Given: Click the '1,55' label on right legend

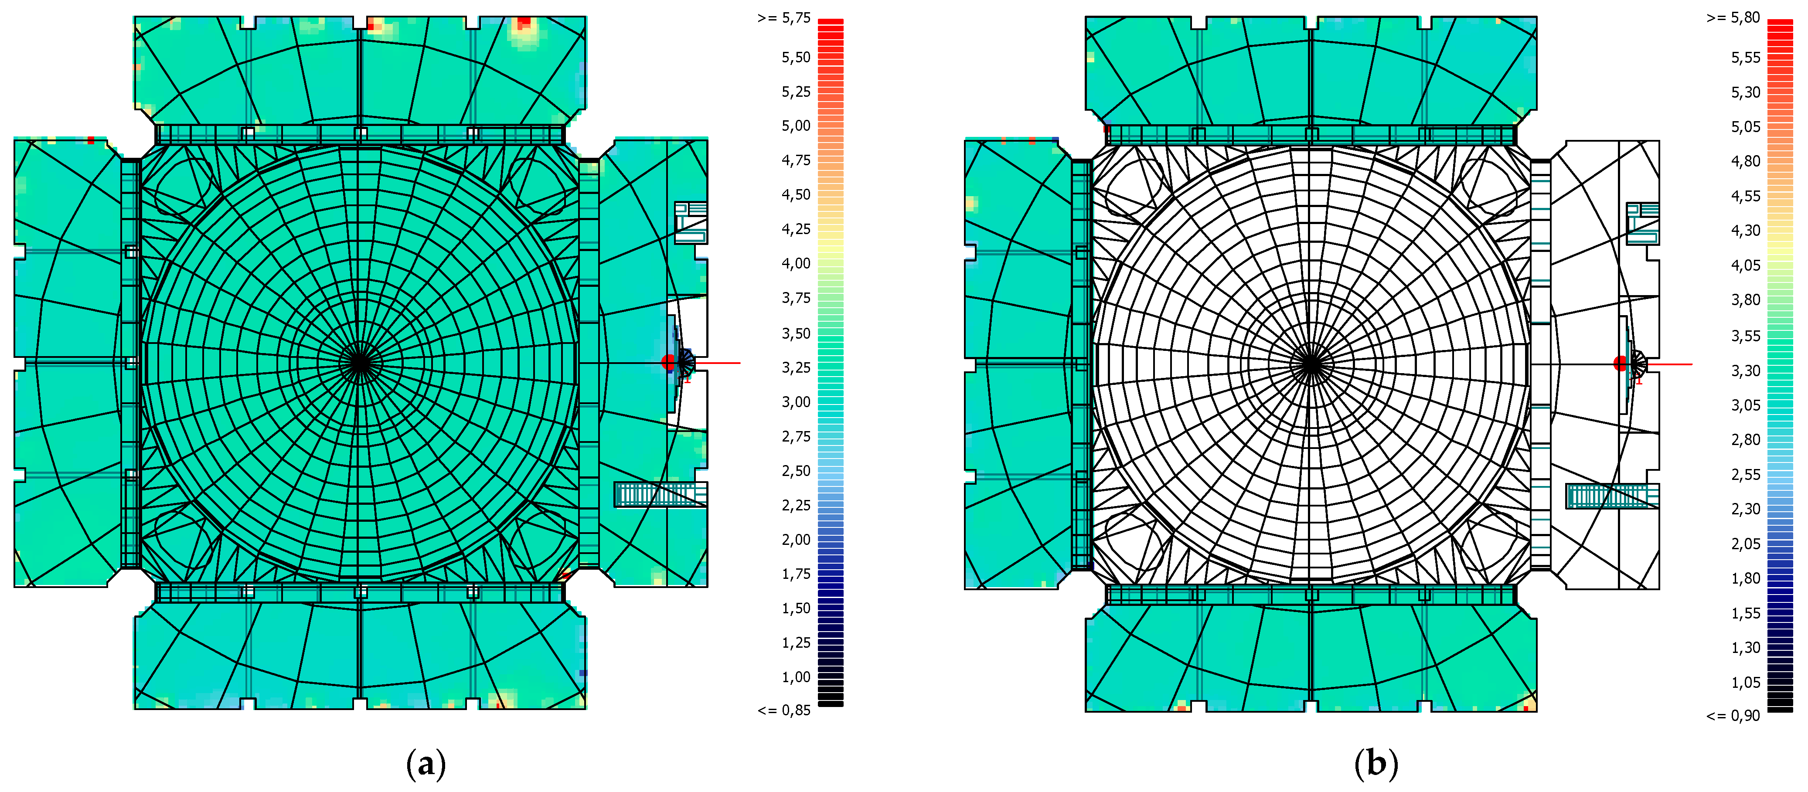Looking at the screenshot, I should (x=1746, y=614).
